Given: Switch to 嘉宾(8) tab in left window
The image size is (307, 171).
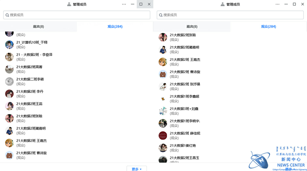Looking at the screenshot, I should pos(38,27).
